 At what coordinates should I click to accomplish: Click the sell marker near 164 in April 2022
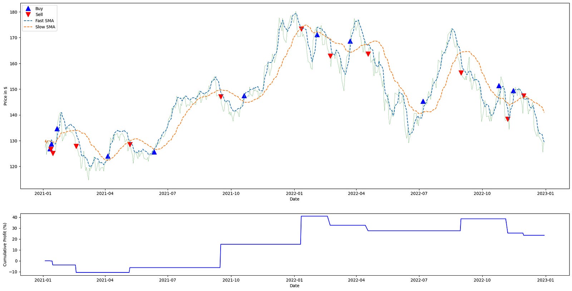(x=368, y=54)
